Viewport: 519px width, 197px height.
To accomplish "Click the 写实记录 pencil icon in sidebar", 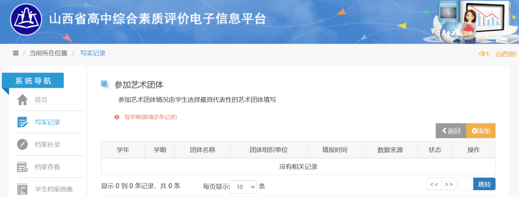I will pyautogui.click(x=23, y=122).
